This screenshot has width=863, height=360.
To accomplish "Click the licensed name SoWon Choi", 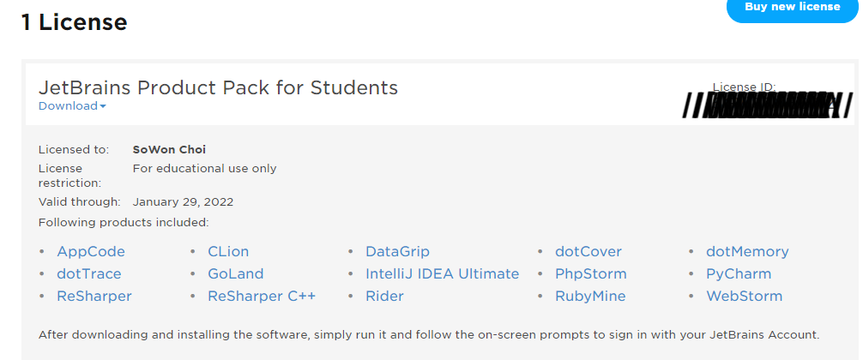I will (x=170, y=149).
